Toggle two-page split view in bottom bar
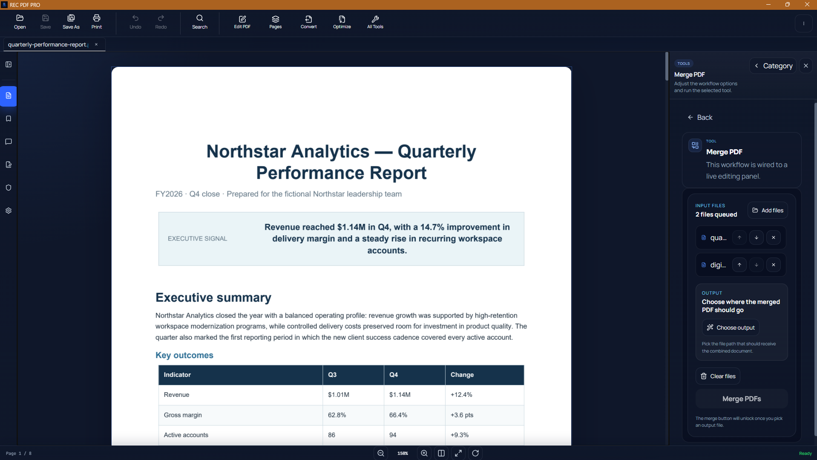This screenshot has height=460, width=817. [x=441, y=453]
